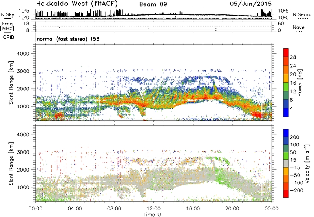Click the blue bottom of power colorbar

pyautogui.click(x=286, y=112)
